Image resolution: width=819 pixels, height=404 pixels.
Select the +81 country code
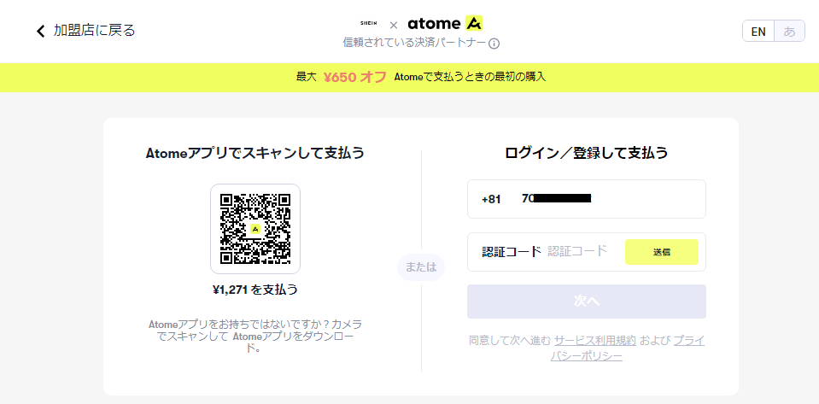click(x=491, y=199)
